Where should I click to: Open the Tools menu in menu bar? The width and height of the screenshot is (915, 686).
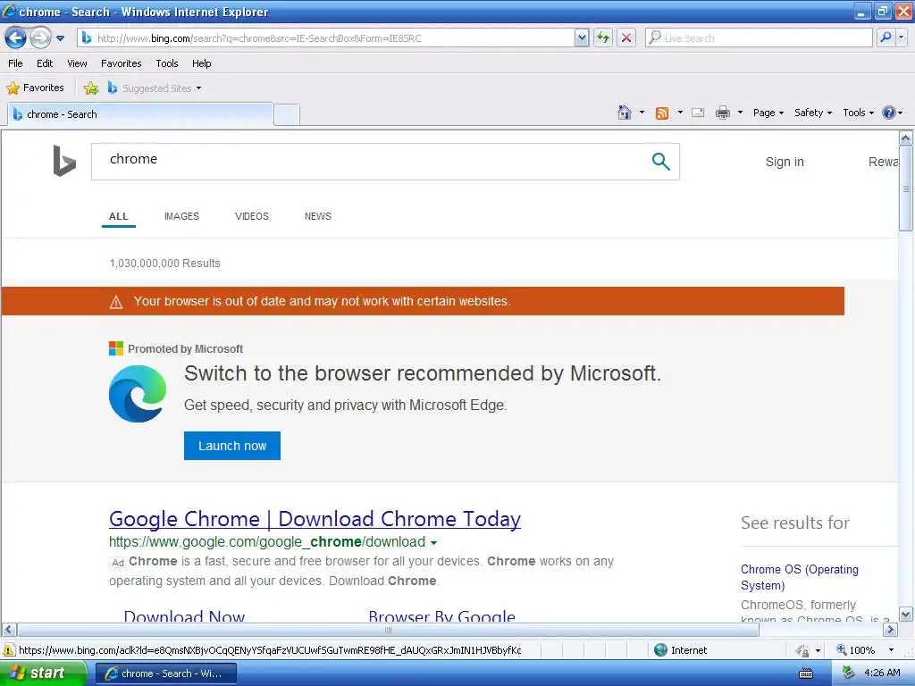click(167, 63)
